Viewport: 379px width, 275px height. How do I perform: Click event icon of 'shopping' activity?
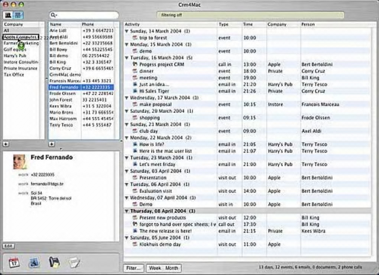click(135, 118)
